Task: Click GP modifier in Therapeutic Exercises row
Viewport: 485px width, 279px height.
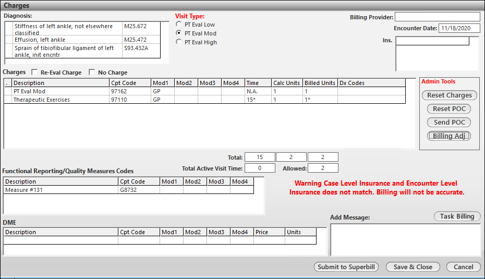Action: click(x=163, y=100)
